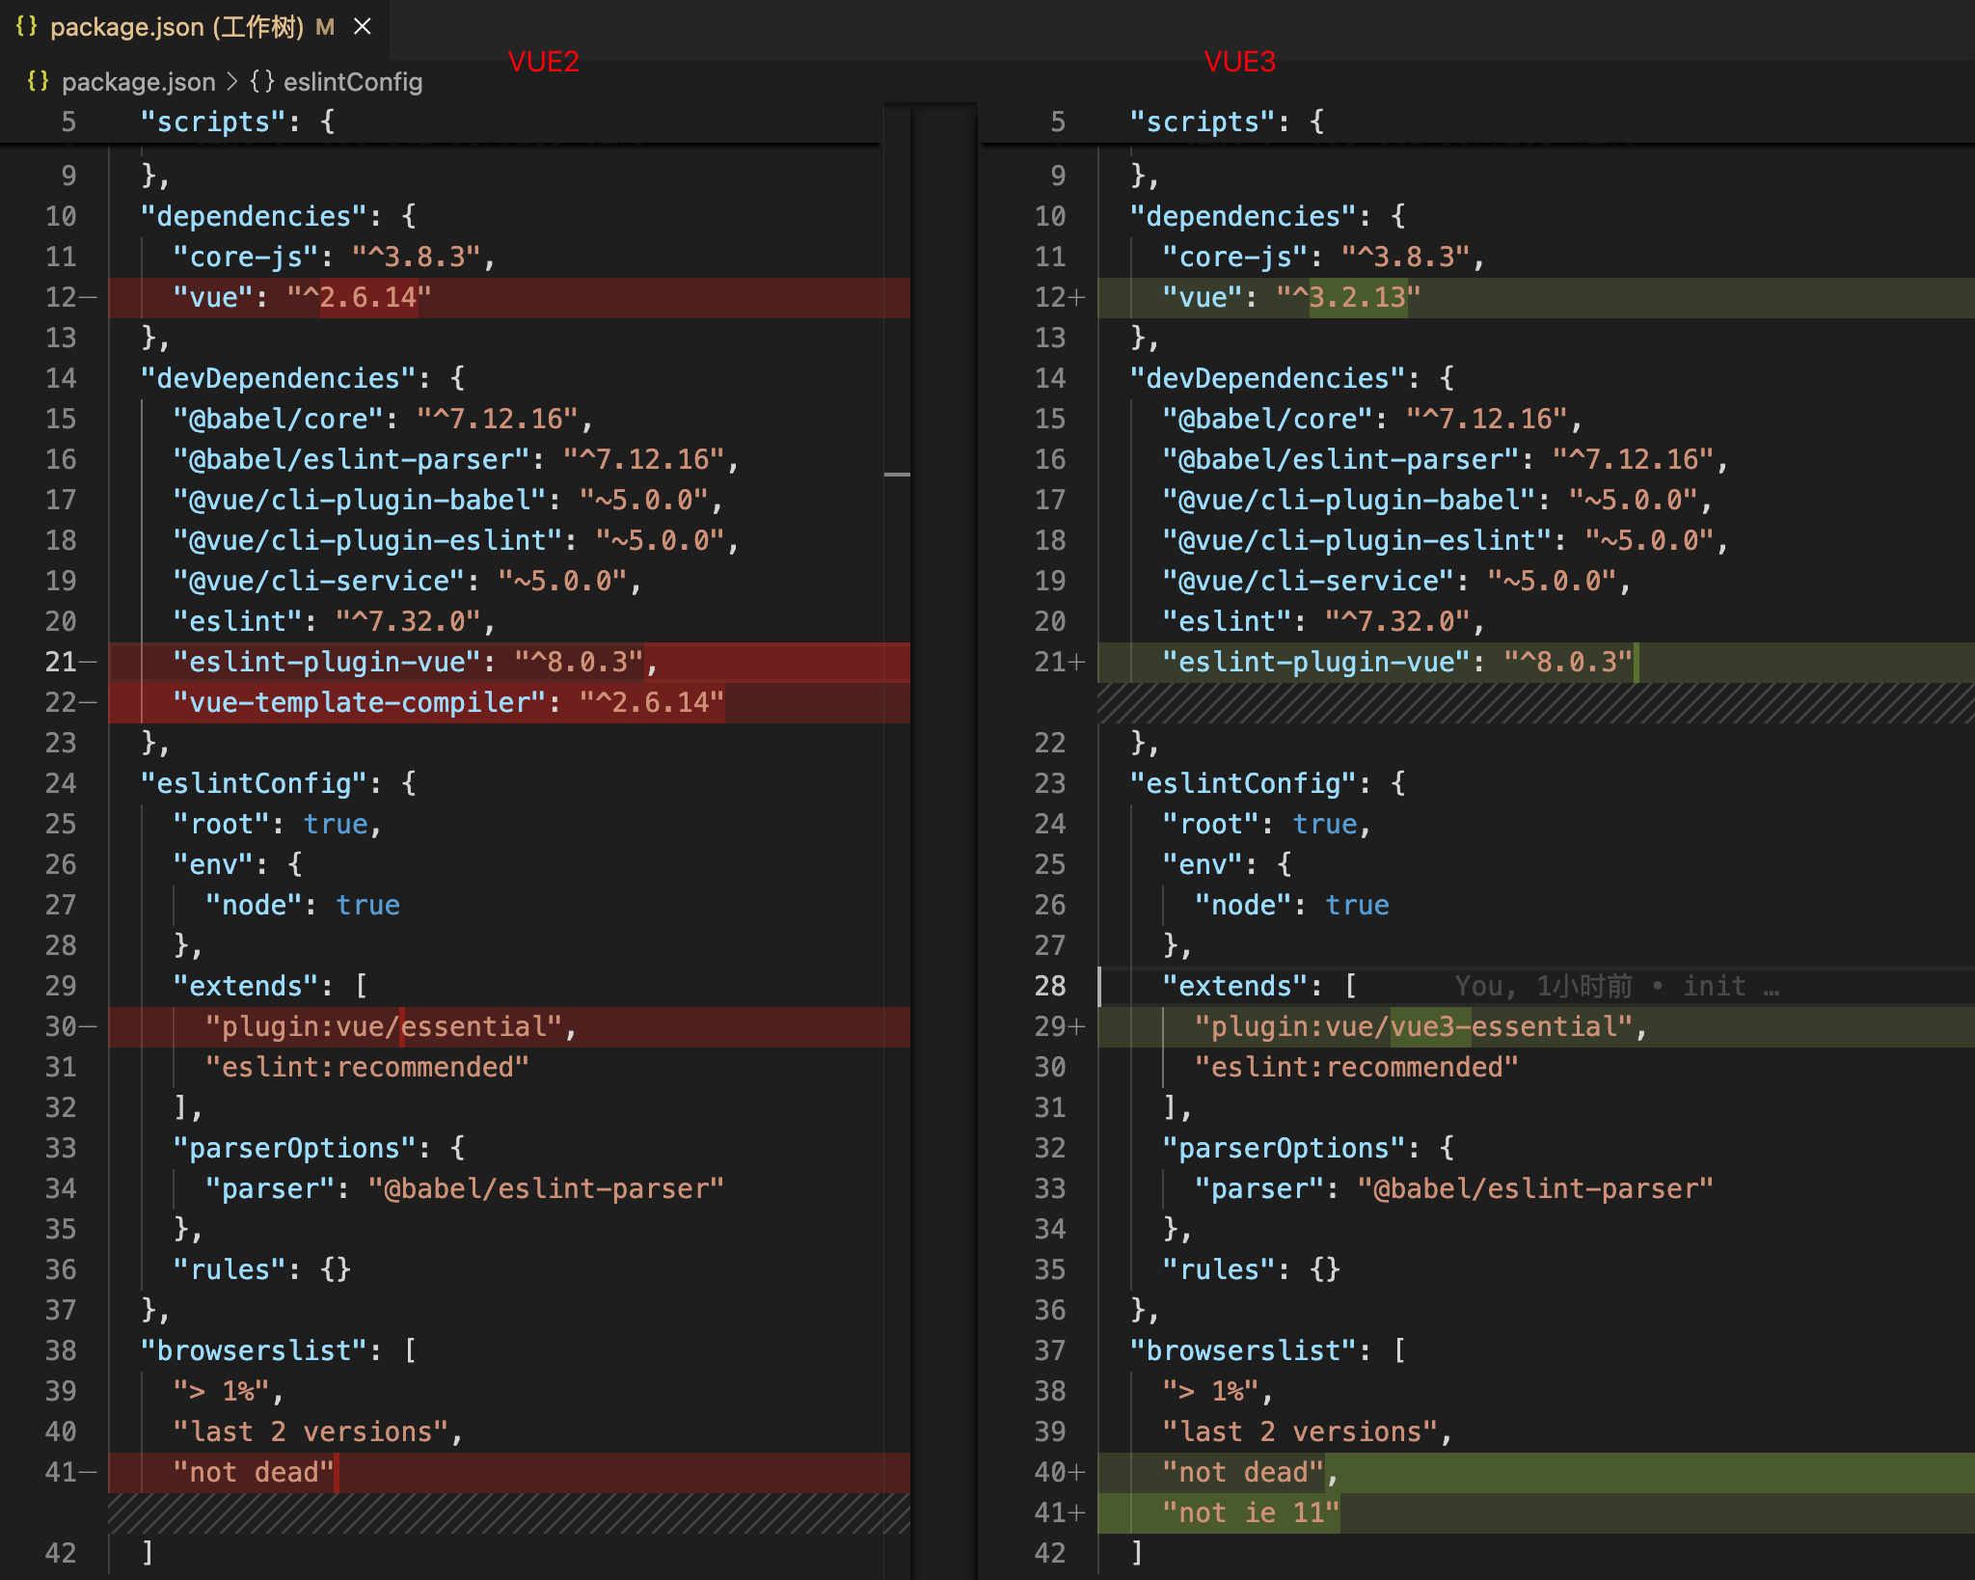This screenshot has width=1975, height=1580.
Task: Click the blame annotation 'You, 1小时前 • init'
Action: pos(1616,986)
